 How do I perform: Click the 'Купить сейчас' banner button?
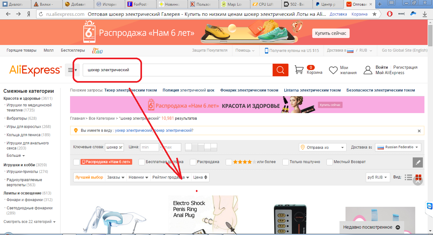(331, 33)
